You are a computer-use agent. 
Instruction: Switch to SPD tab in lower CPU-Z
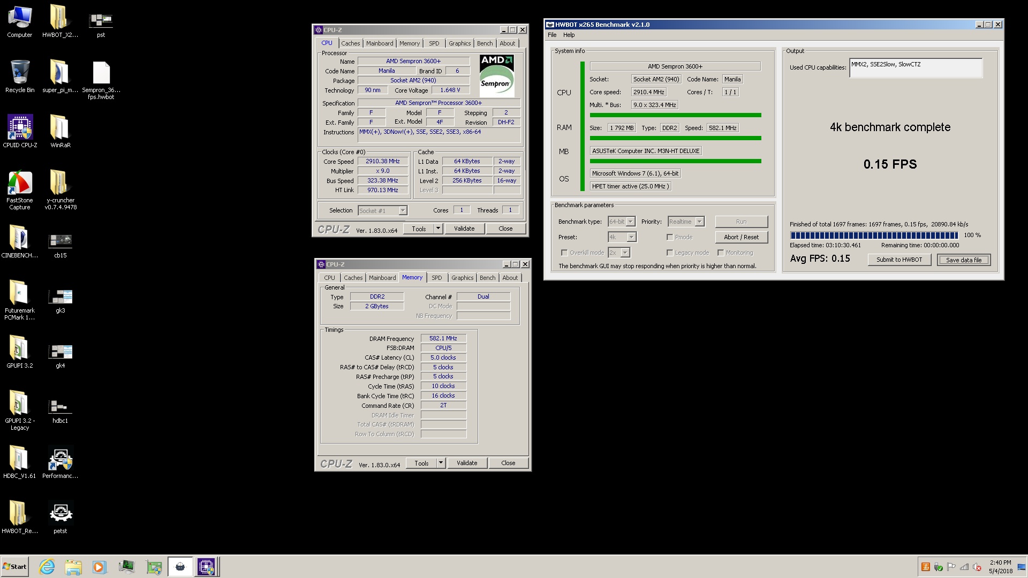437,278
